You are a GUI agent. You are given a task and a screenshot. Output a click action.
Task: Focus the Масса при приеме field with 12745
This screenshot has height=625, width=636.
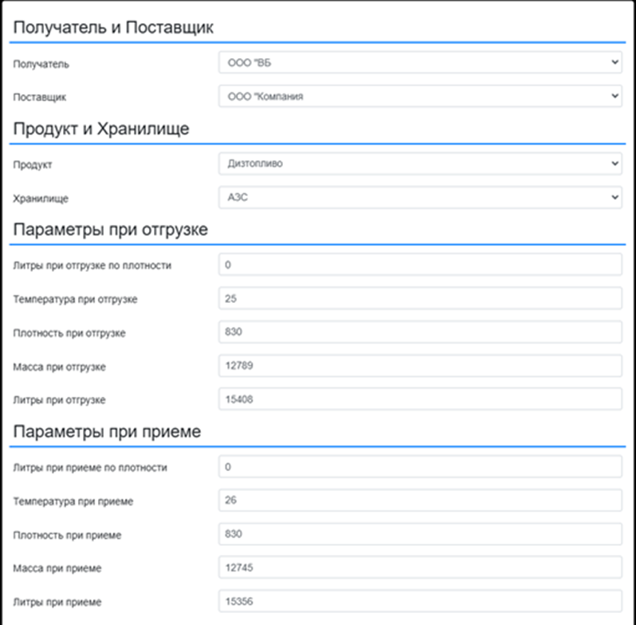tap(420, 568)
